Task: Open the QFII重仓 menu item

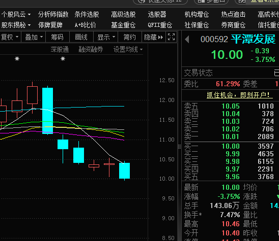Action: pyautogui.click(x=160, y=25)
